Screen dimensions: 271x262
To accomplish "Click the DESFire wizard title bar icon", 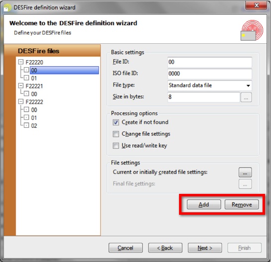I will (7, 8).
